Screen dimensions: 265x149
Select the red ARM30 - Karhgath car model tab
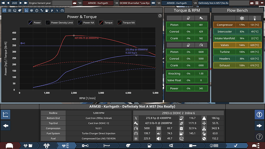point(98,3)
